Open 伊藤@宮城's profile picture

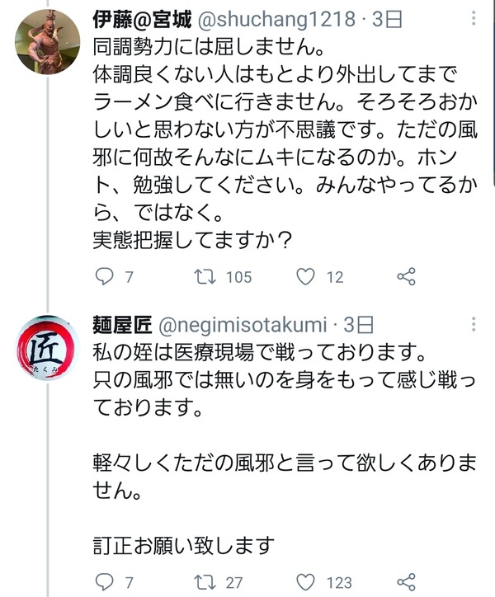48,42
